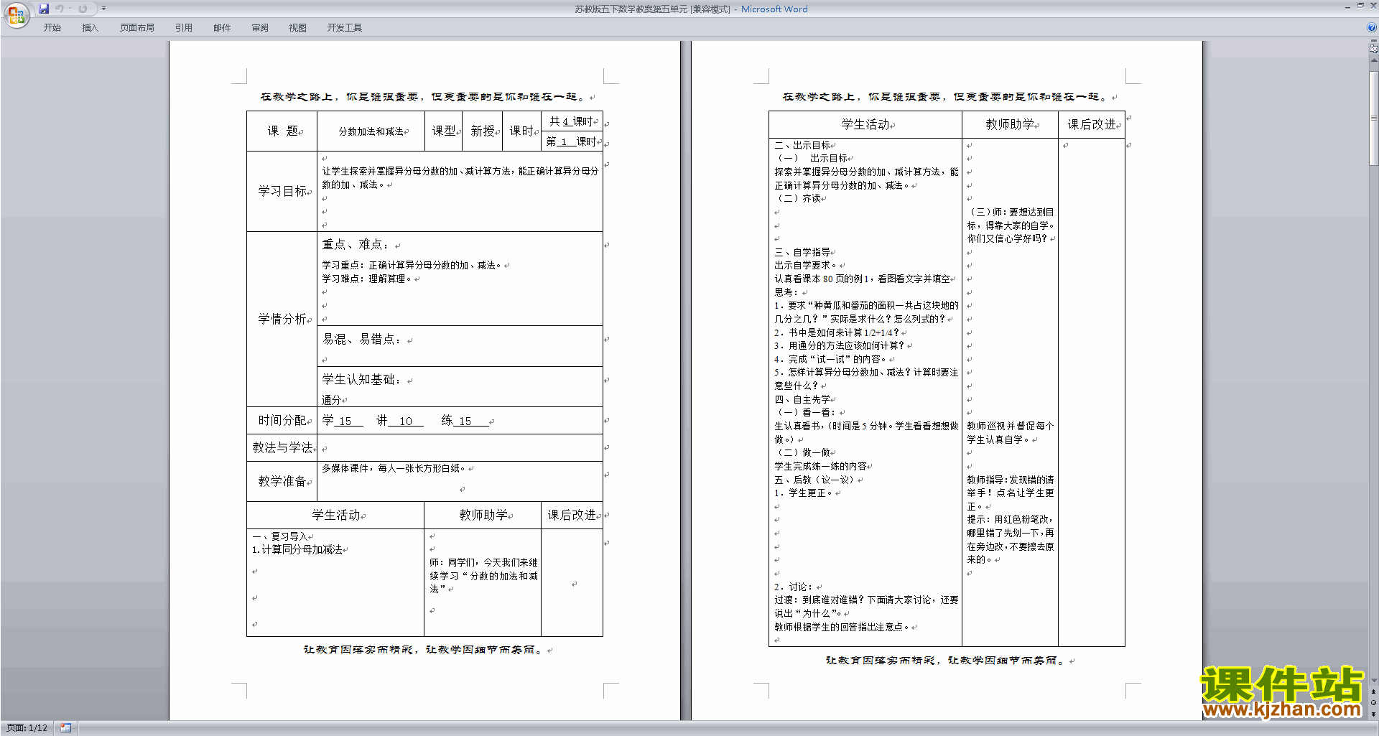The height and width of the screenshot is (736, 1379).
Task: Click the 第 1 课时 cell
Action: click(572, 141)
